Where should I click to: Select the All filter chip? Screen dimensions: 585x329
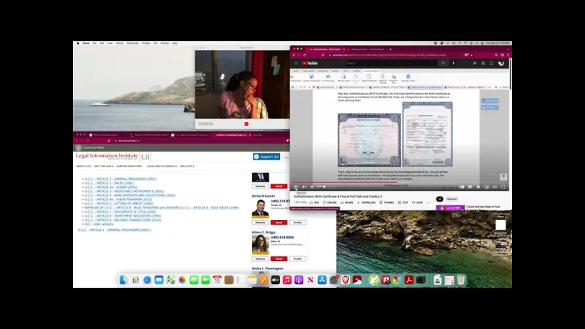point(440,199)
